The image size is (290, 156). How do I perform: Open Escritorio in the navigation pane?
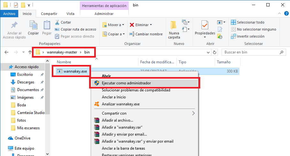(x=25, y=74)
